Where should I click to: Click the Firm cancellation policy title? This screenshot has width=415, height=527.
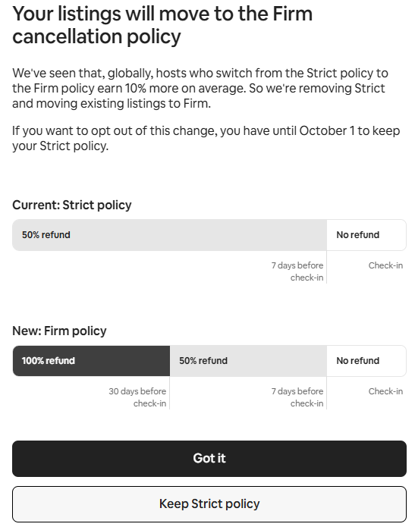162,25
